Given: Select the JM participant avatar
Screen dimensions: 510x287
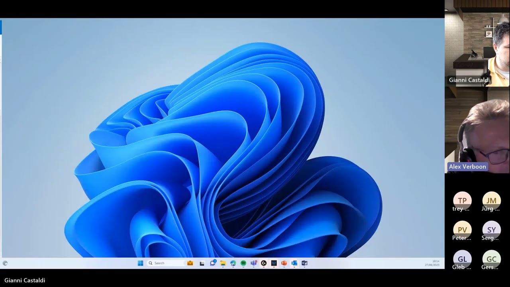Looking at the screenshot, I should [492, 201].
